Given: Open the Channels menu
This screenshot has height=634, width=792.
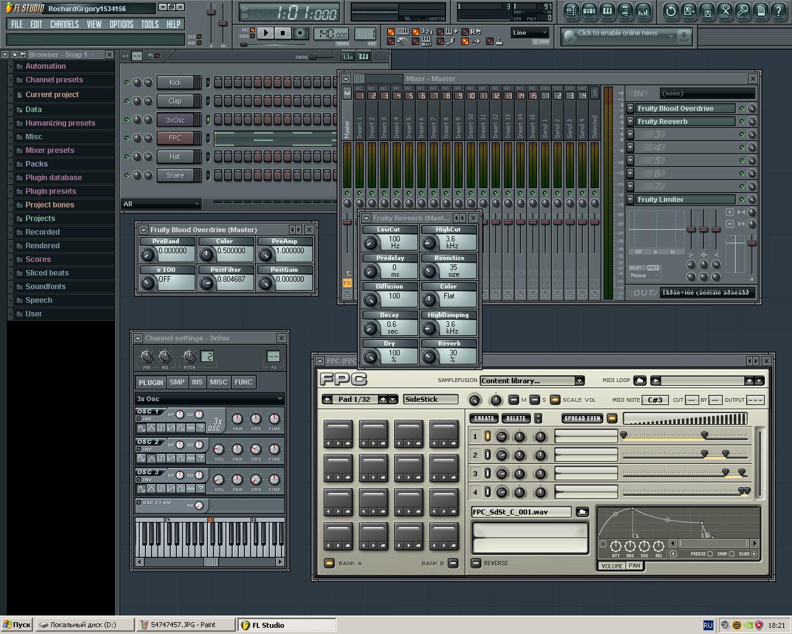Looking at the screenshot, I should tap(64, 24).
